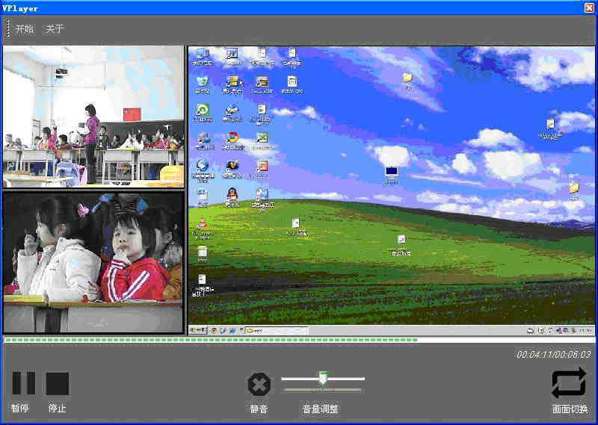
Task: Click the screen switch loop arrows icon
Action: point(569,383)
